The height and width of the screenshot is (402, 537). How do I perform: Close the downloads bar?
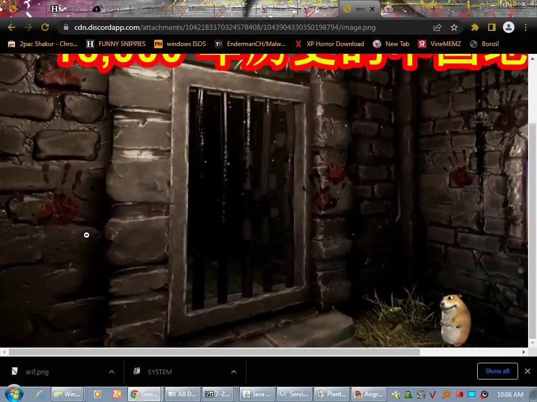coord(528,371)
